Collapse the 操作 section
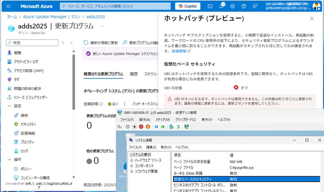324x192 pixels. pyautogui.click(x=9, y=159)
